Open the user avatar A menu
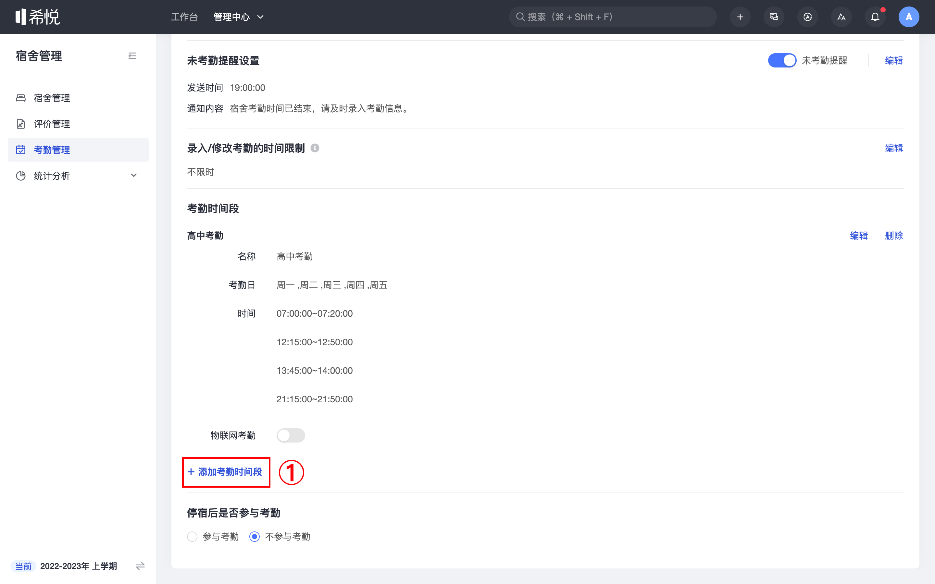Image resolution: width=935 pixels, height=584 pixels. click(909, 17)
